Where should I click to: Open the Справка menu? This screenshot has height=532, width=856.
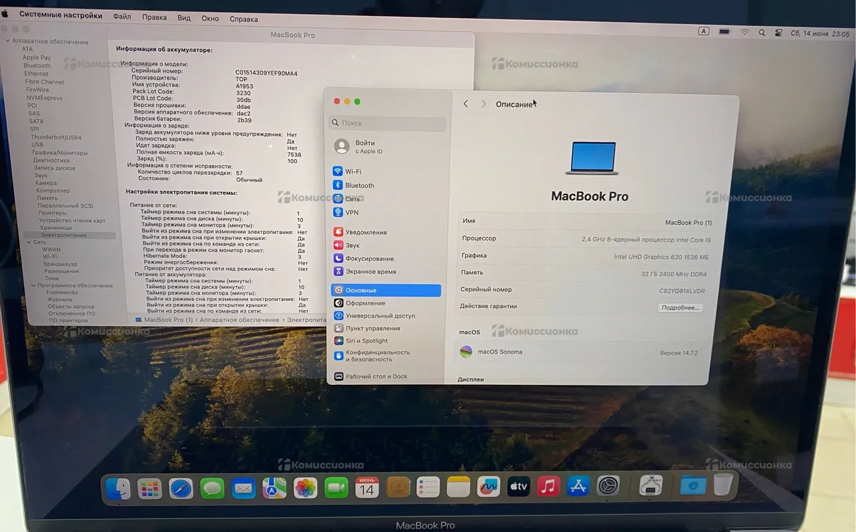pos(243,19)
